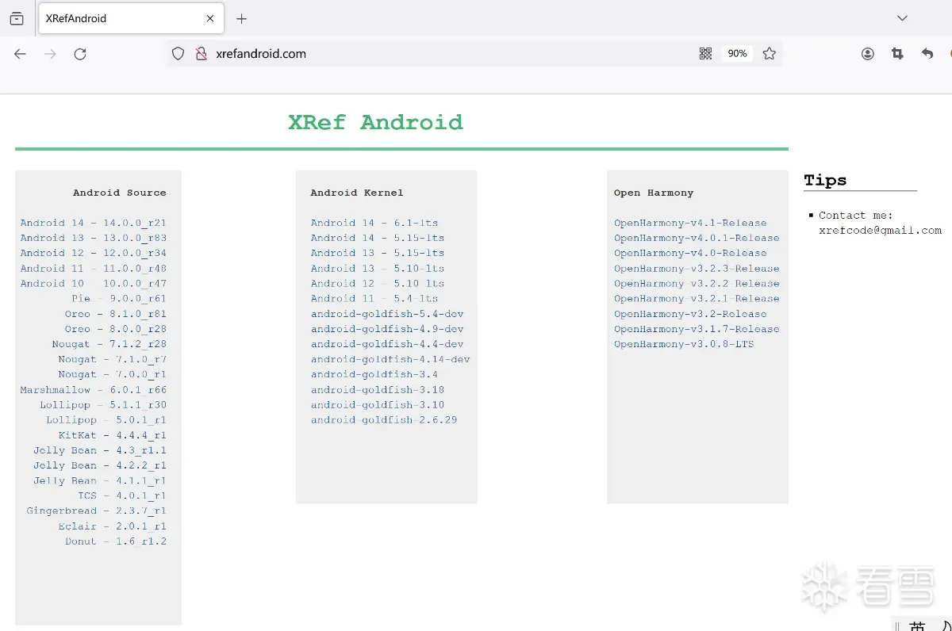Open Android 14 - 6.1-lts kernel
Screen dimensions: 952x631
[374, 223]
